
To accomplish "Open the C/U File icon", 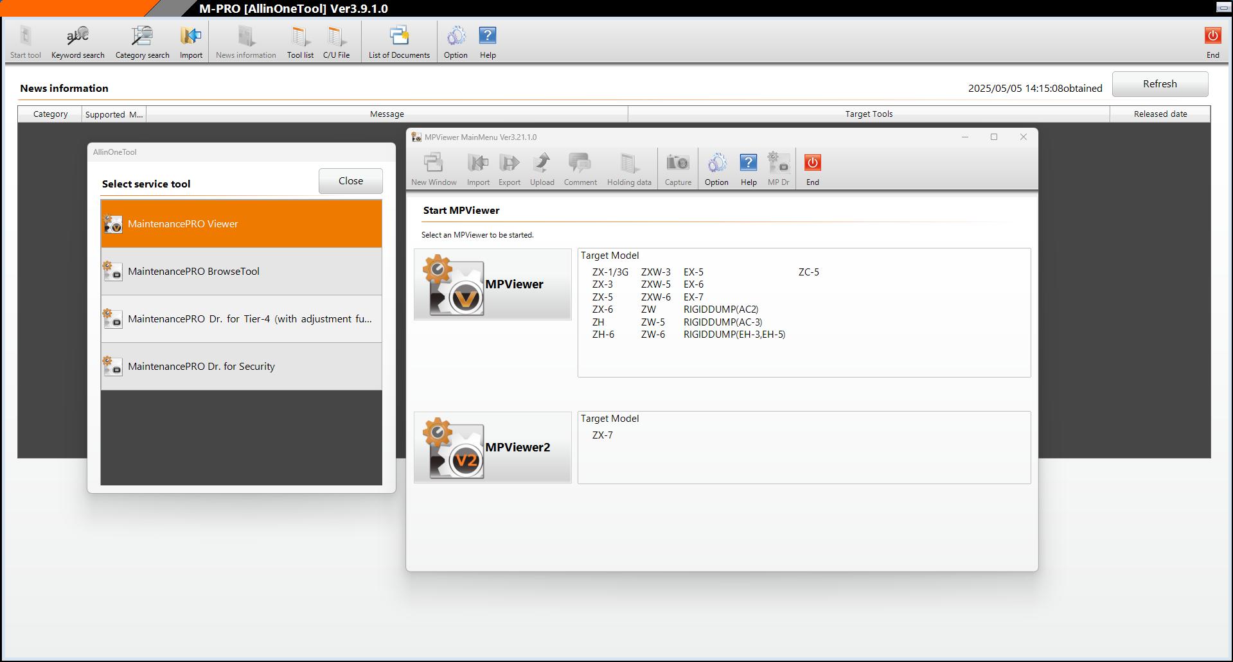I will coord(336,42).
